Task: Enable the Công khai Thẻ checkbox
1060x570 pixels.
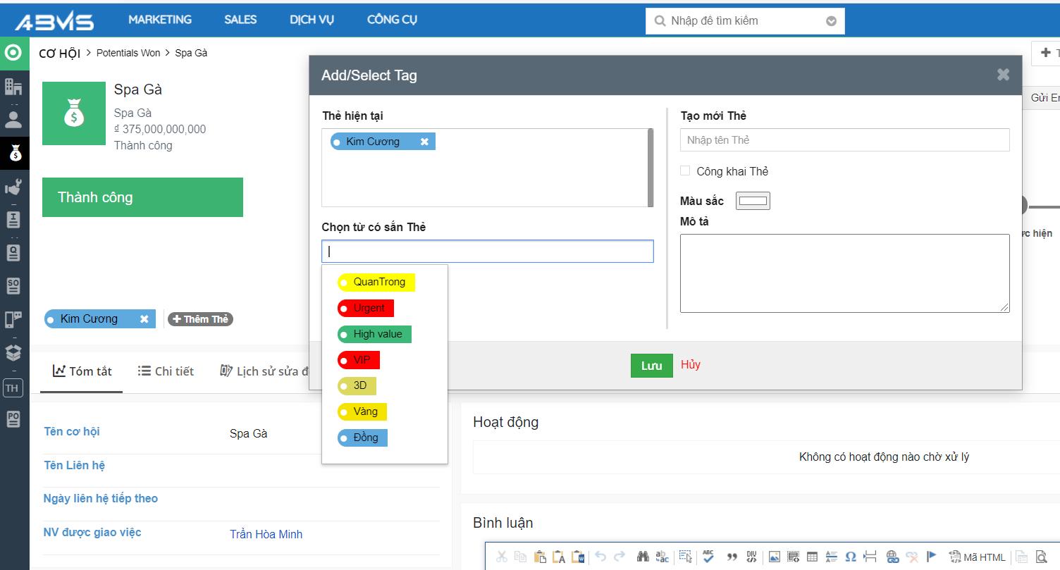Action: tap(685, 171)
